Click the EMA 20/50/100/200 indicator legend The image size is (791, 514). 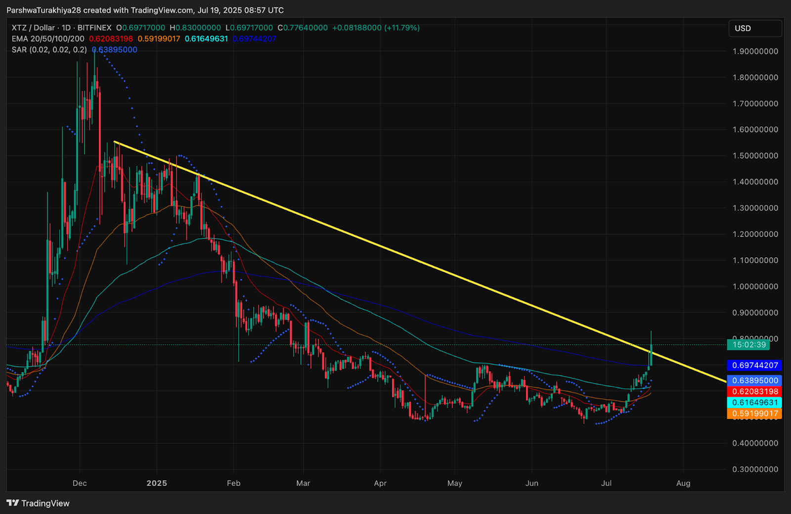48,39
